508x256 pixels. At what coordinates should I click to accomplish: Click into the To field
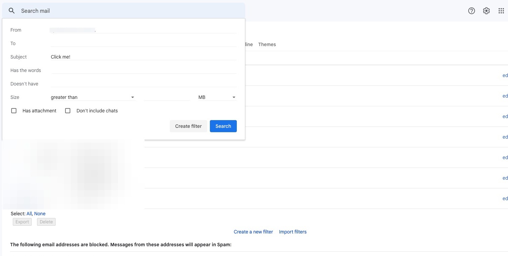point(144,43)
